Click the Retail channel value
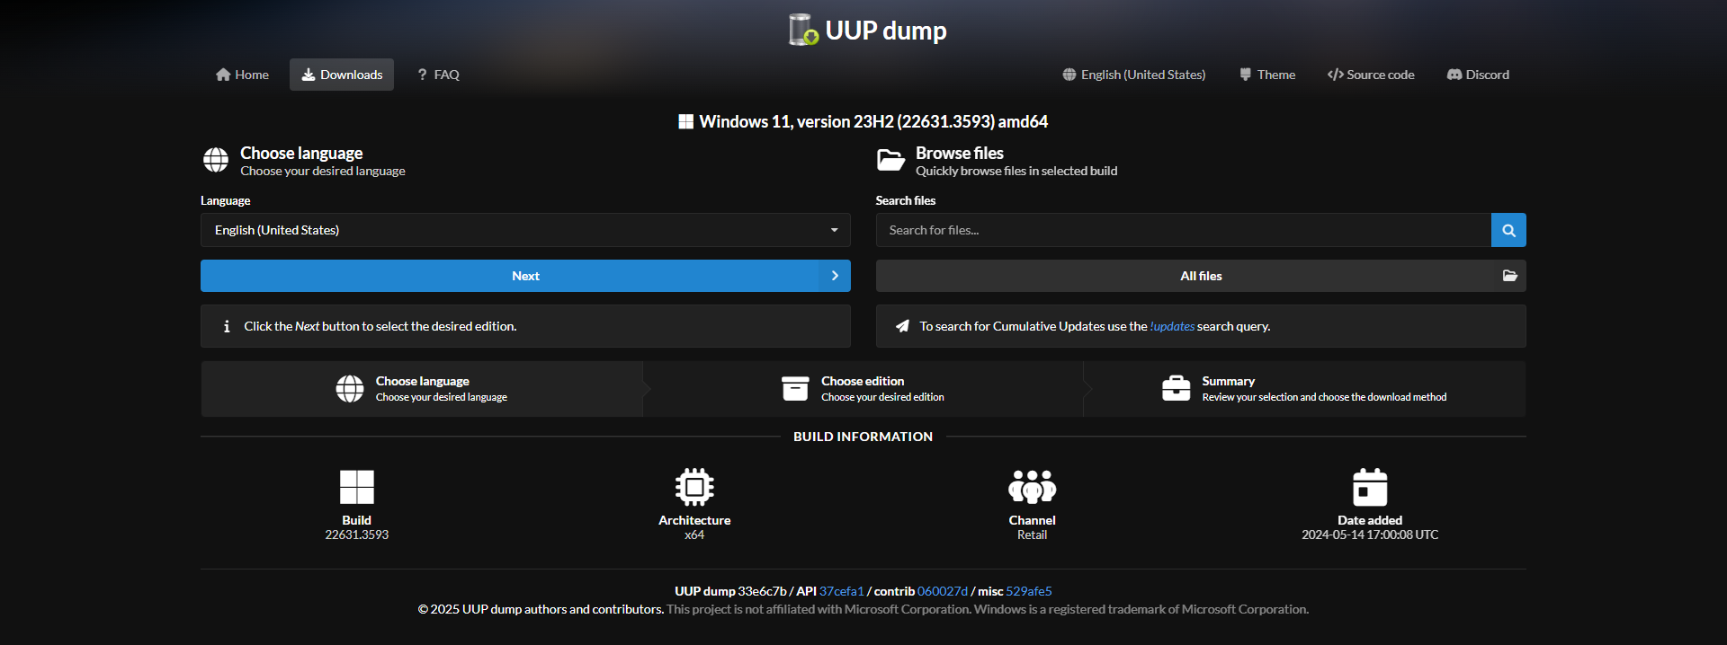1727x645 pixels. coord(1032,535)
